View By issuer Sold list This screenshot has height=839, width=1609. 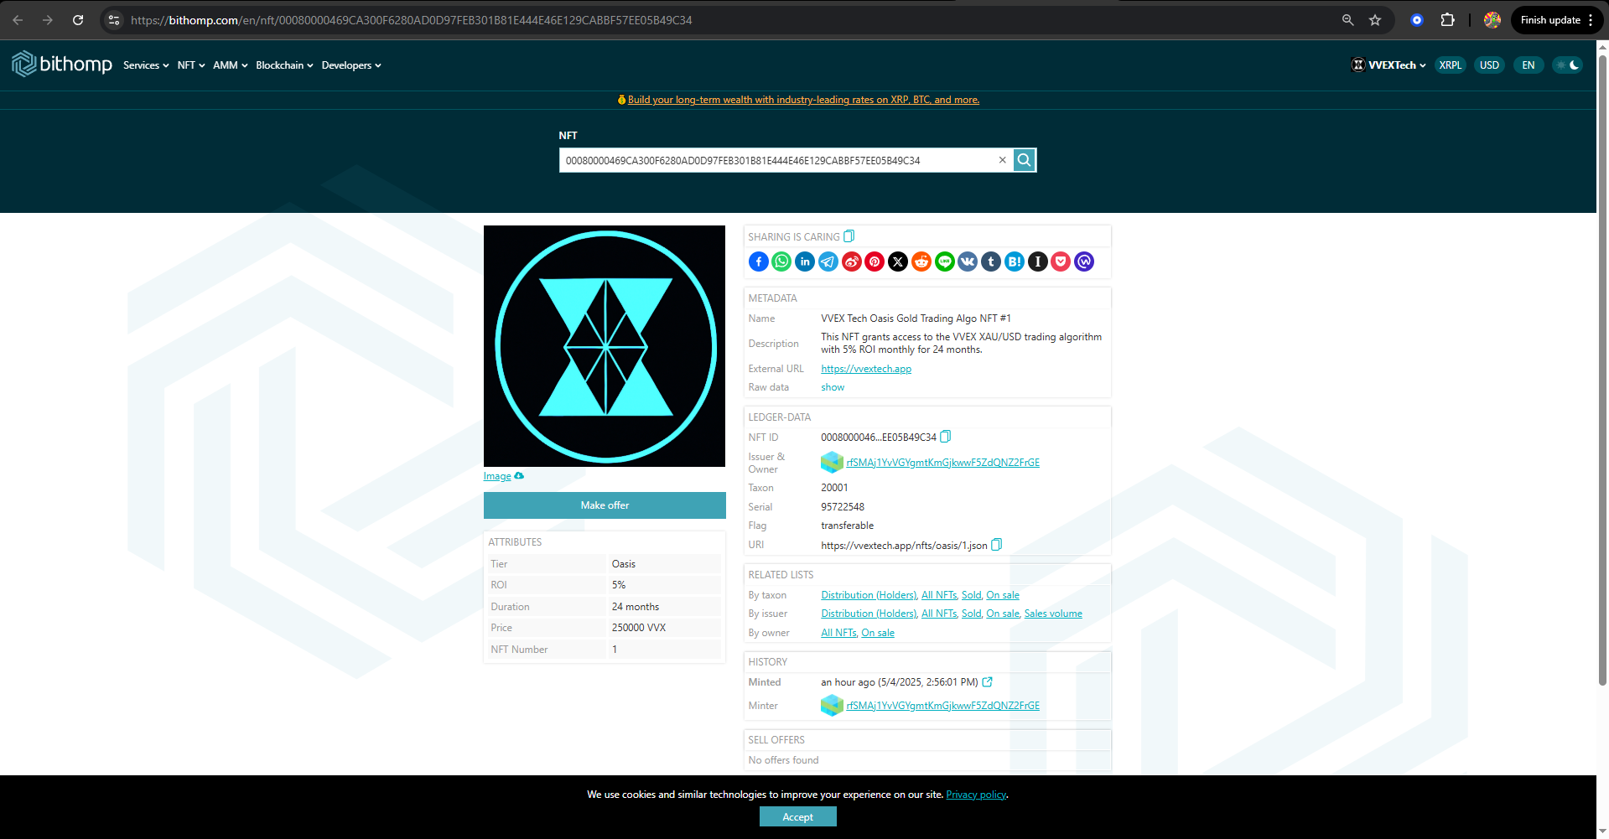point(971,614)
